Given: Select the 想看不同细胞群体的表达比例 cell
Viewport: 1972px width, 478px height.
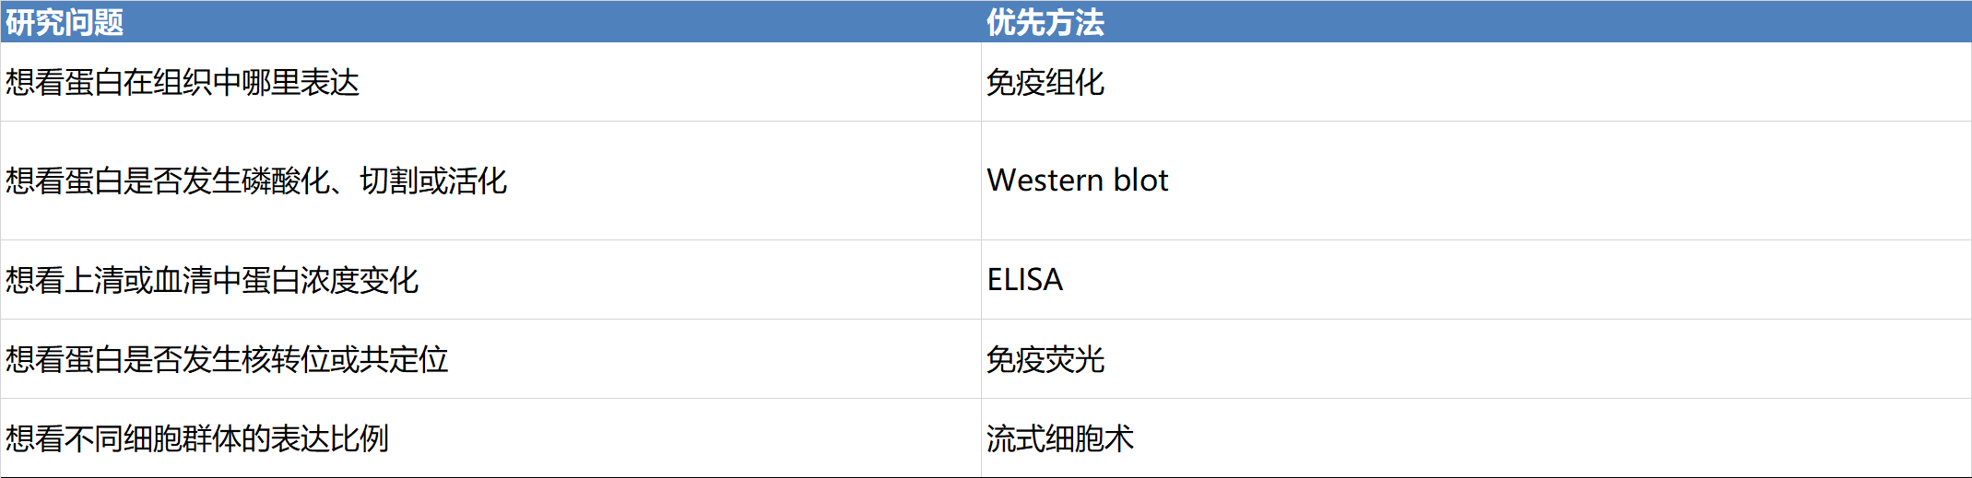Looking at the screenshot, I should click(x=197, y=438).
